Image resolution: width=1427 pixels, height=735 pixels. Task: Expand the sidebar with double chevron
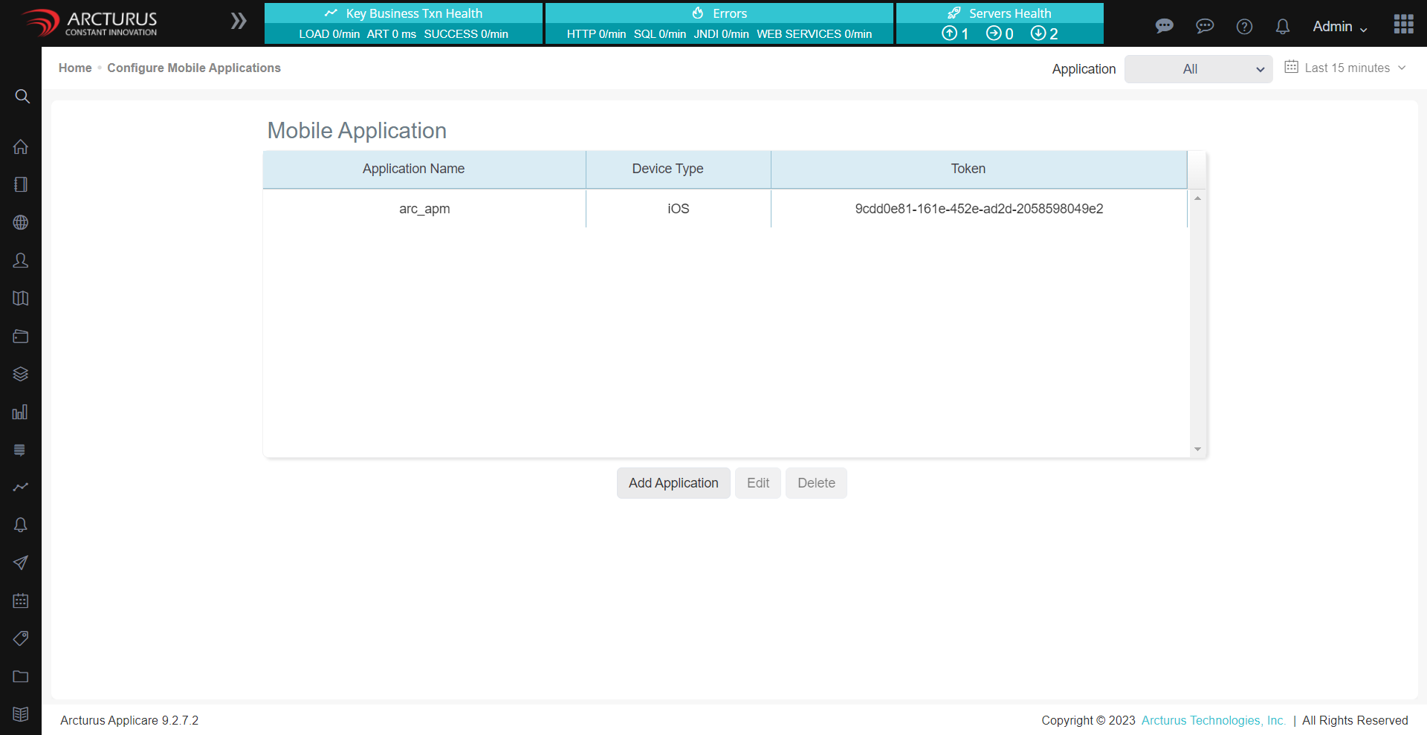238,21
